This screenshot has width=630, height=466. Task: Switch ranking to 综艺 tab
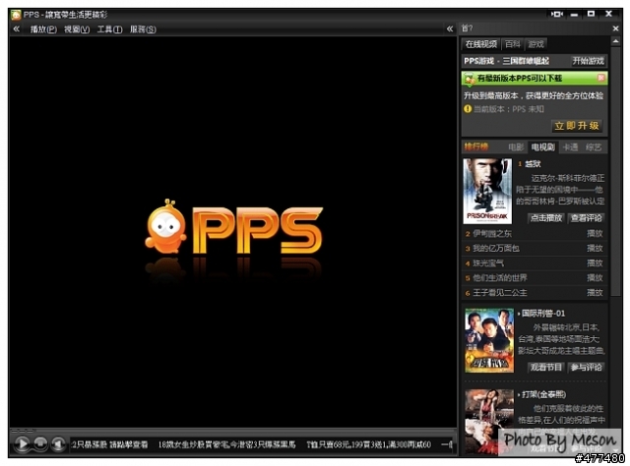click(x=594, y=147)
